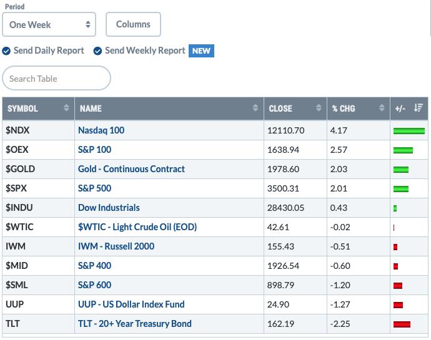The height and width of the screenshot is (340, 431).
Task: Click the NAME column header label
Action: (91, 109)
